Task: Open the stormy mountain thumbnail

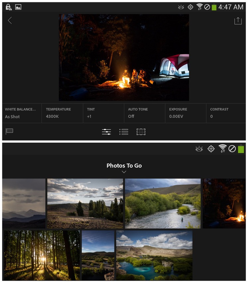Action: (x=24, y=203)
